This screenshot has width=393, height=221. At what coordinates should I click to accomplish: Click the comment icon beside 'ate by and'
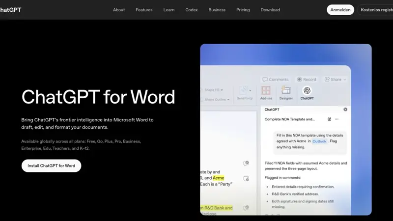pyautogui.click(x=246, y=164)
